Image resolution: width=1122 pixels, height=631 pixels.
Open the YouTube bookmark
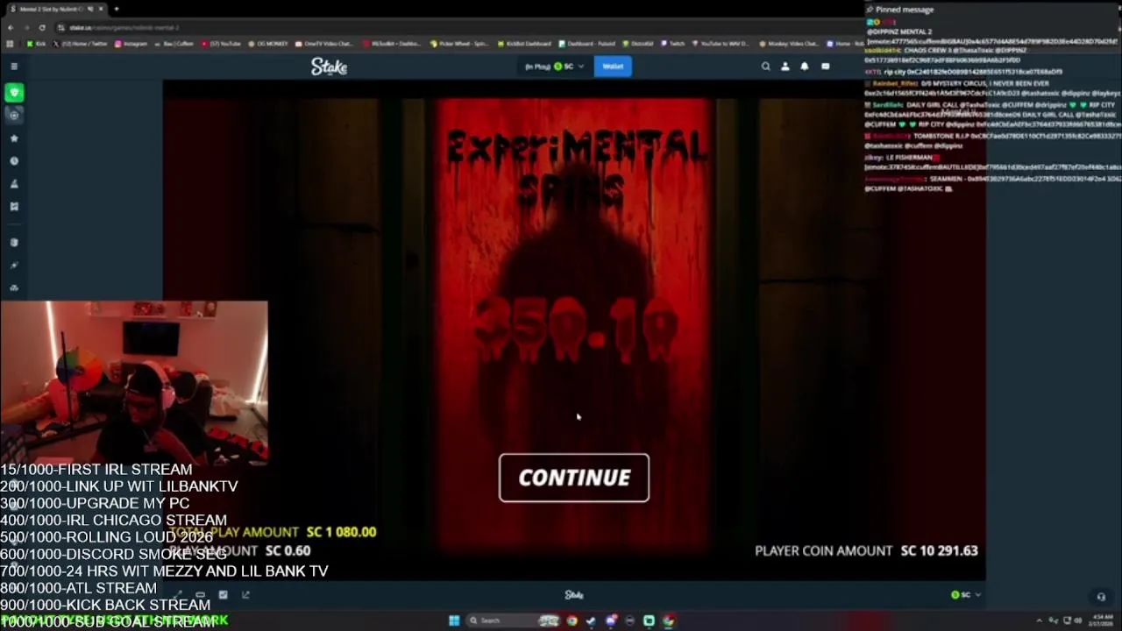click(221, 43)
